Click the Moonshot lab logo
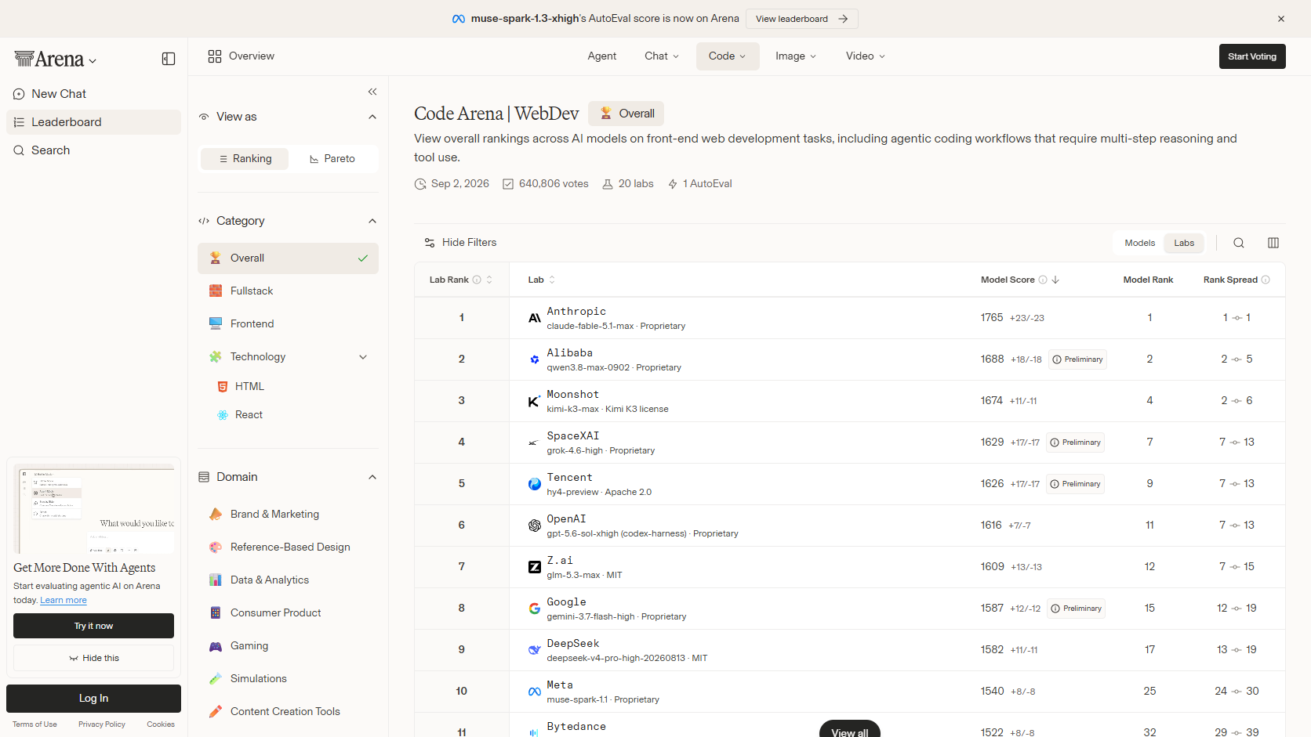Image resolution: width=1311 pixels, height=737 pixels. tap(535, 401)
